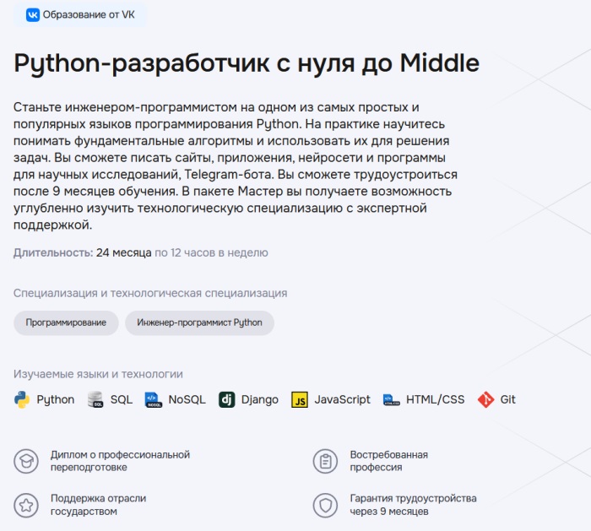Select the Инженер-программист Python tag
The width and height of the screenshot is (591, 531).
click(199, 323)
